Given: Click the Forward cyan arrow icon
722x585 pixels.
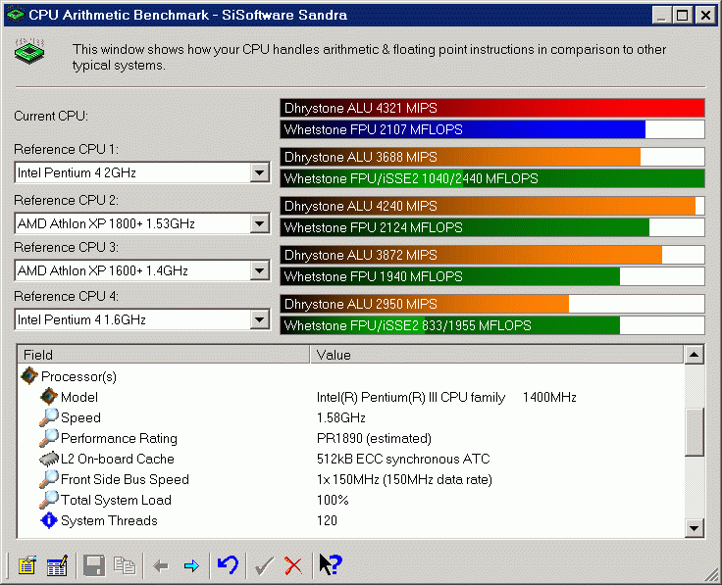Looking at the screenshot, I should (x=191, y=565).
